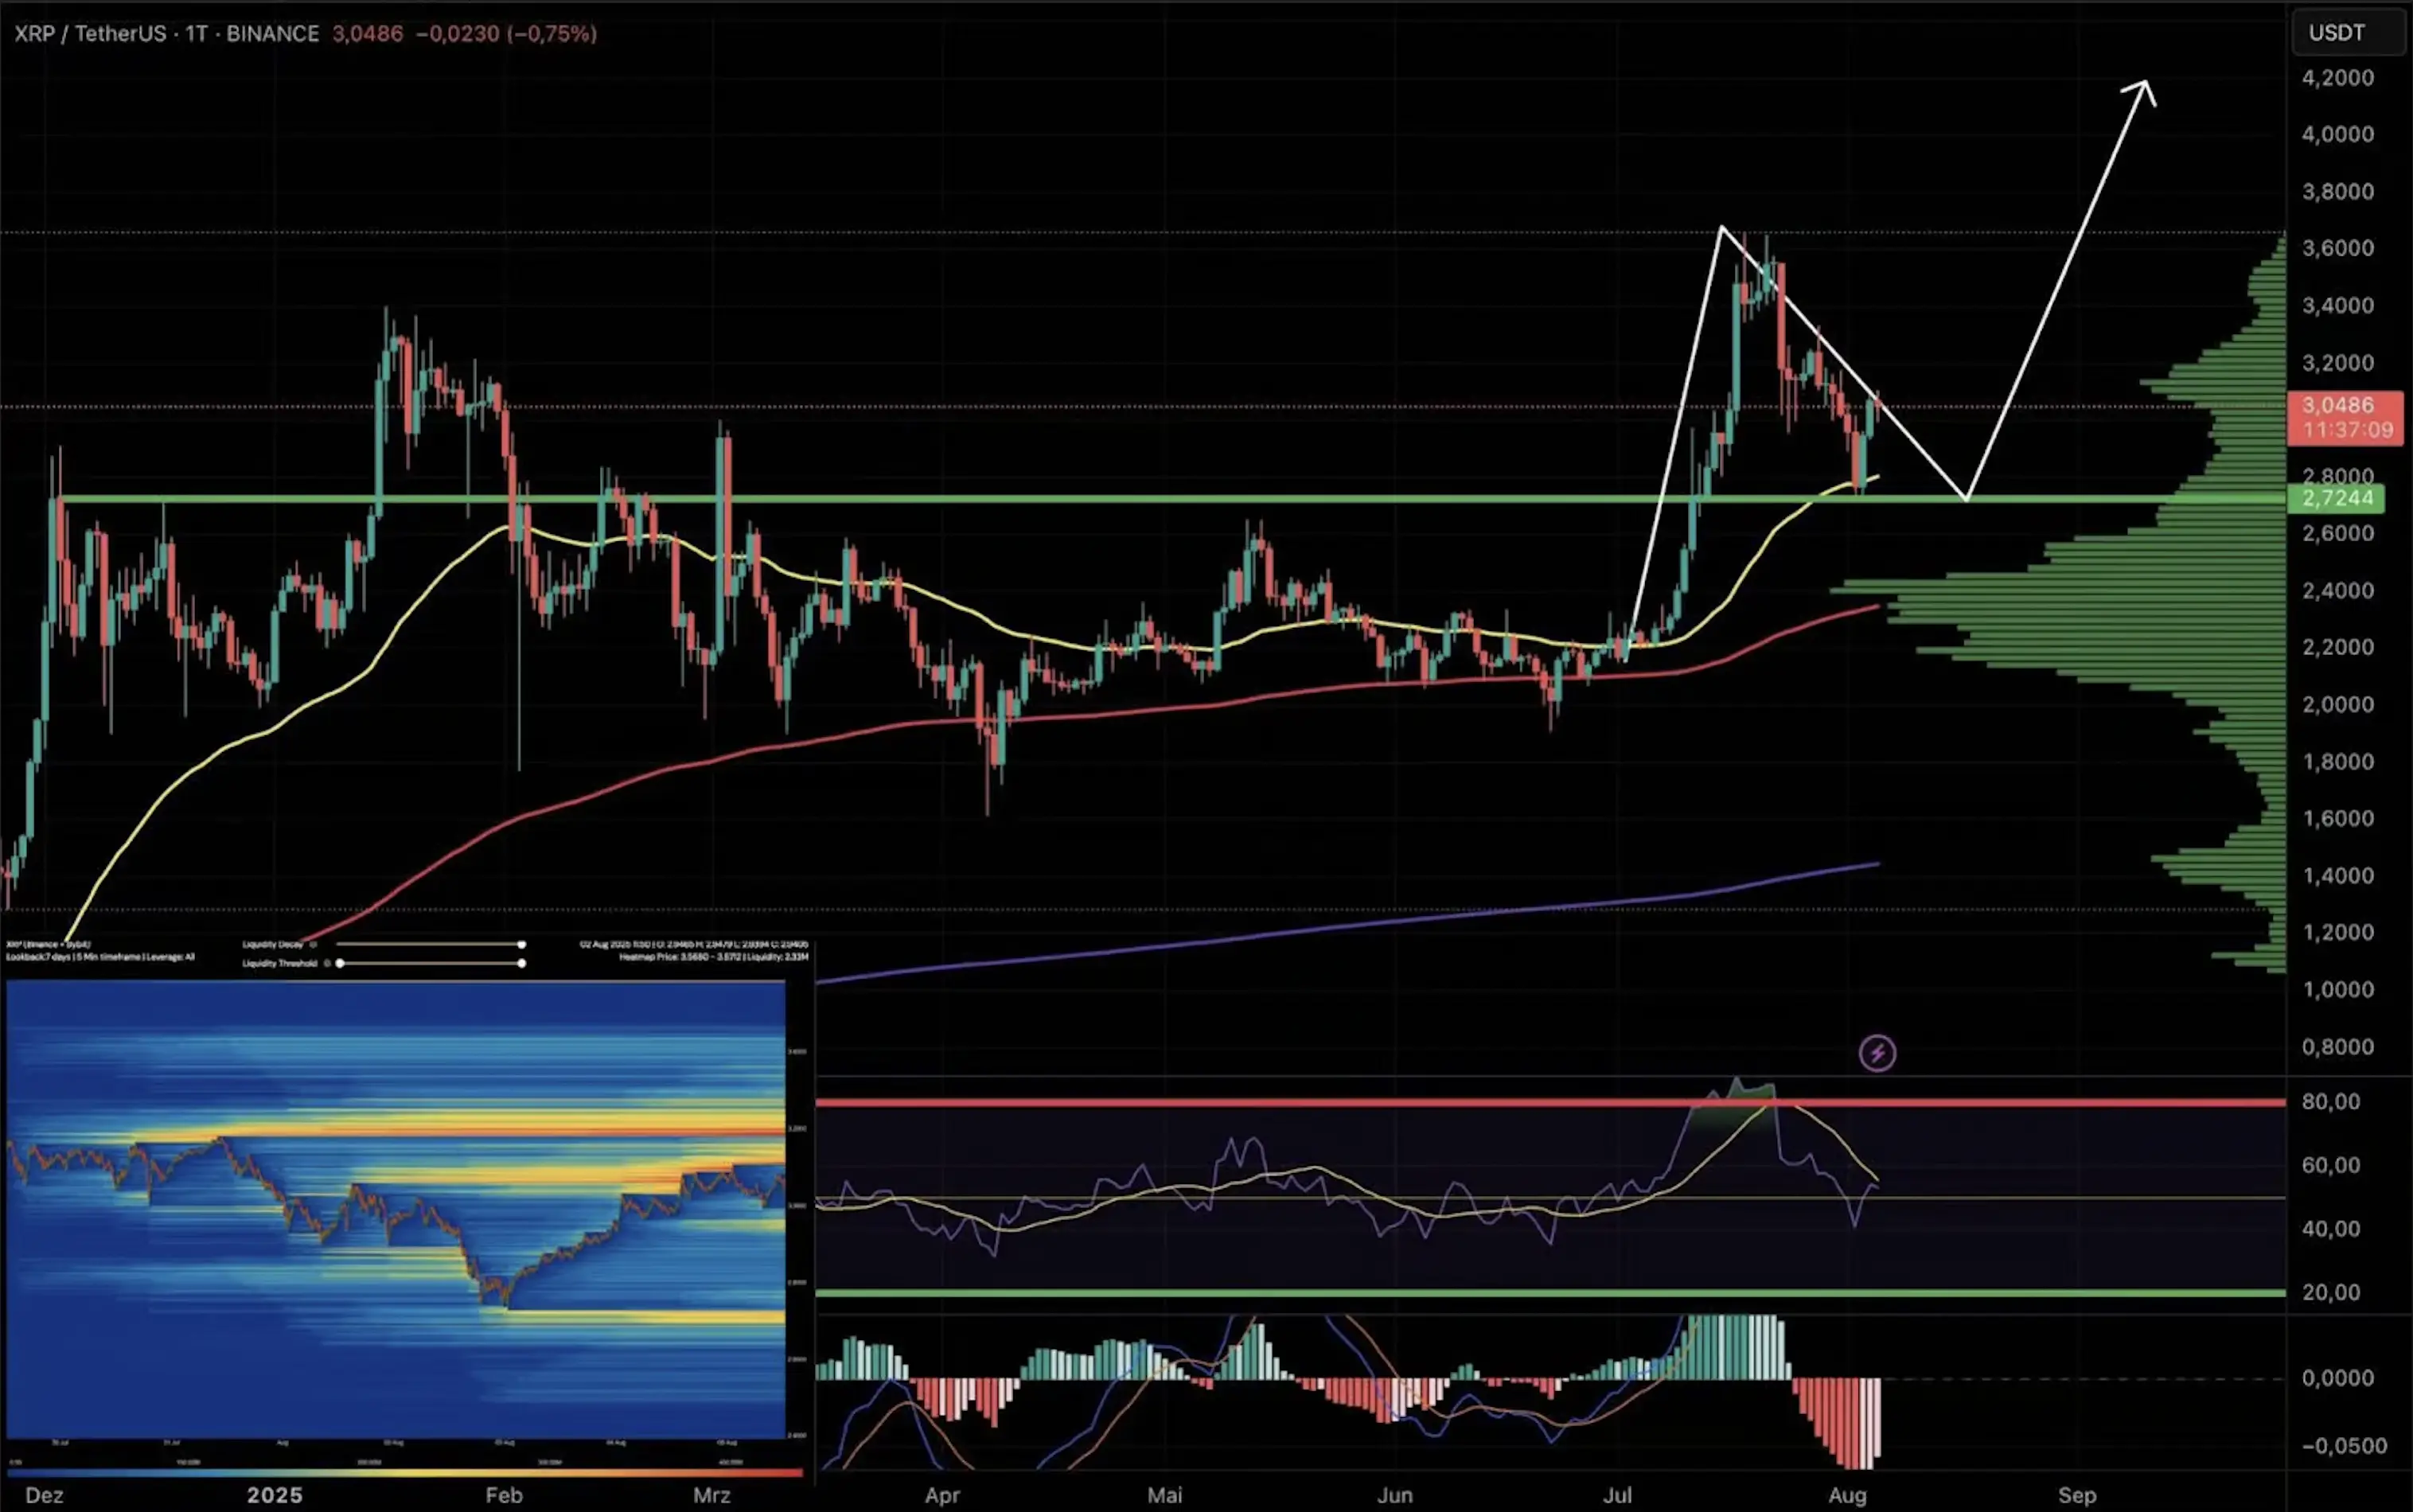Select the green 2,7244 support price label
2413x1512 pixels.
coord(2340,498)
